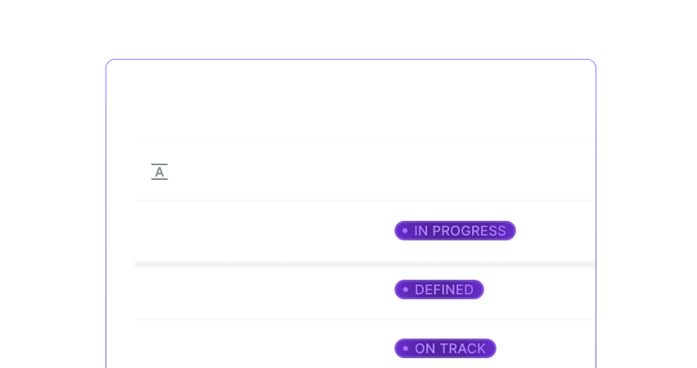The image size is (697, 368).
Task: Click the dot in the ON TRACK badge
Action: [405, 348]
